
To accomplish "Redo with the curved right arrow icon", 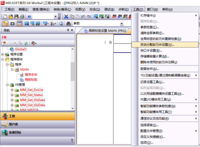I will [89, 17].
